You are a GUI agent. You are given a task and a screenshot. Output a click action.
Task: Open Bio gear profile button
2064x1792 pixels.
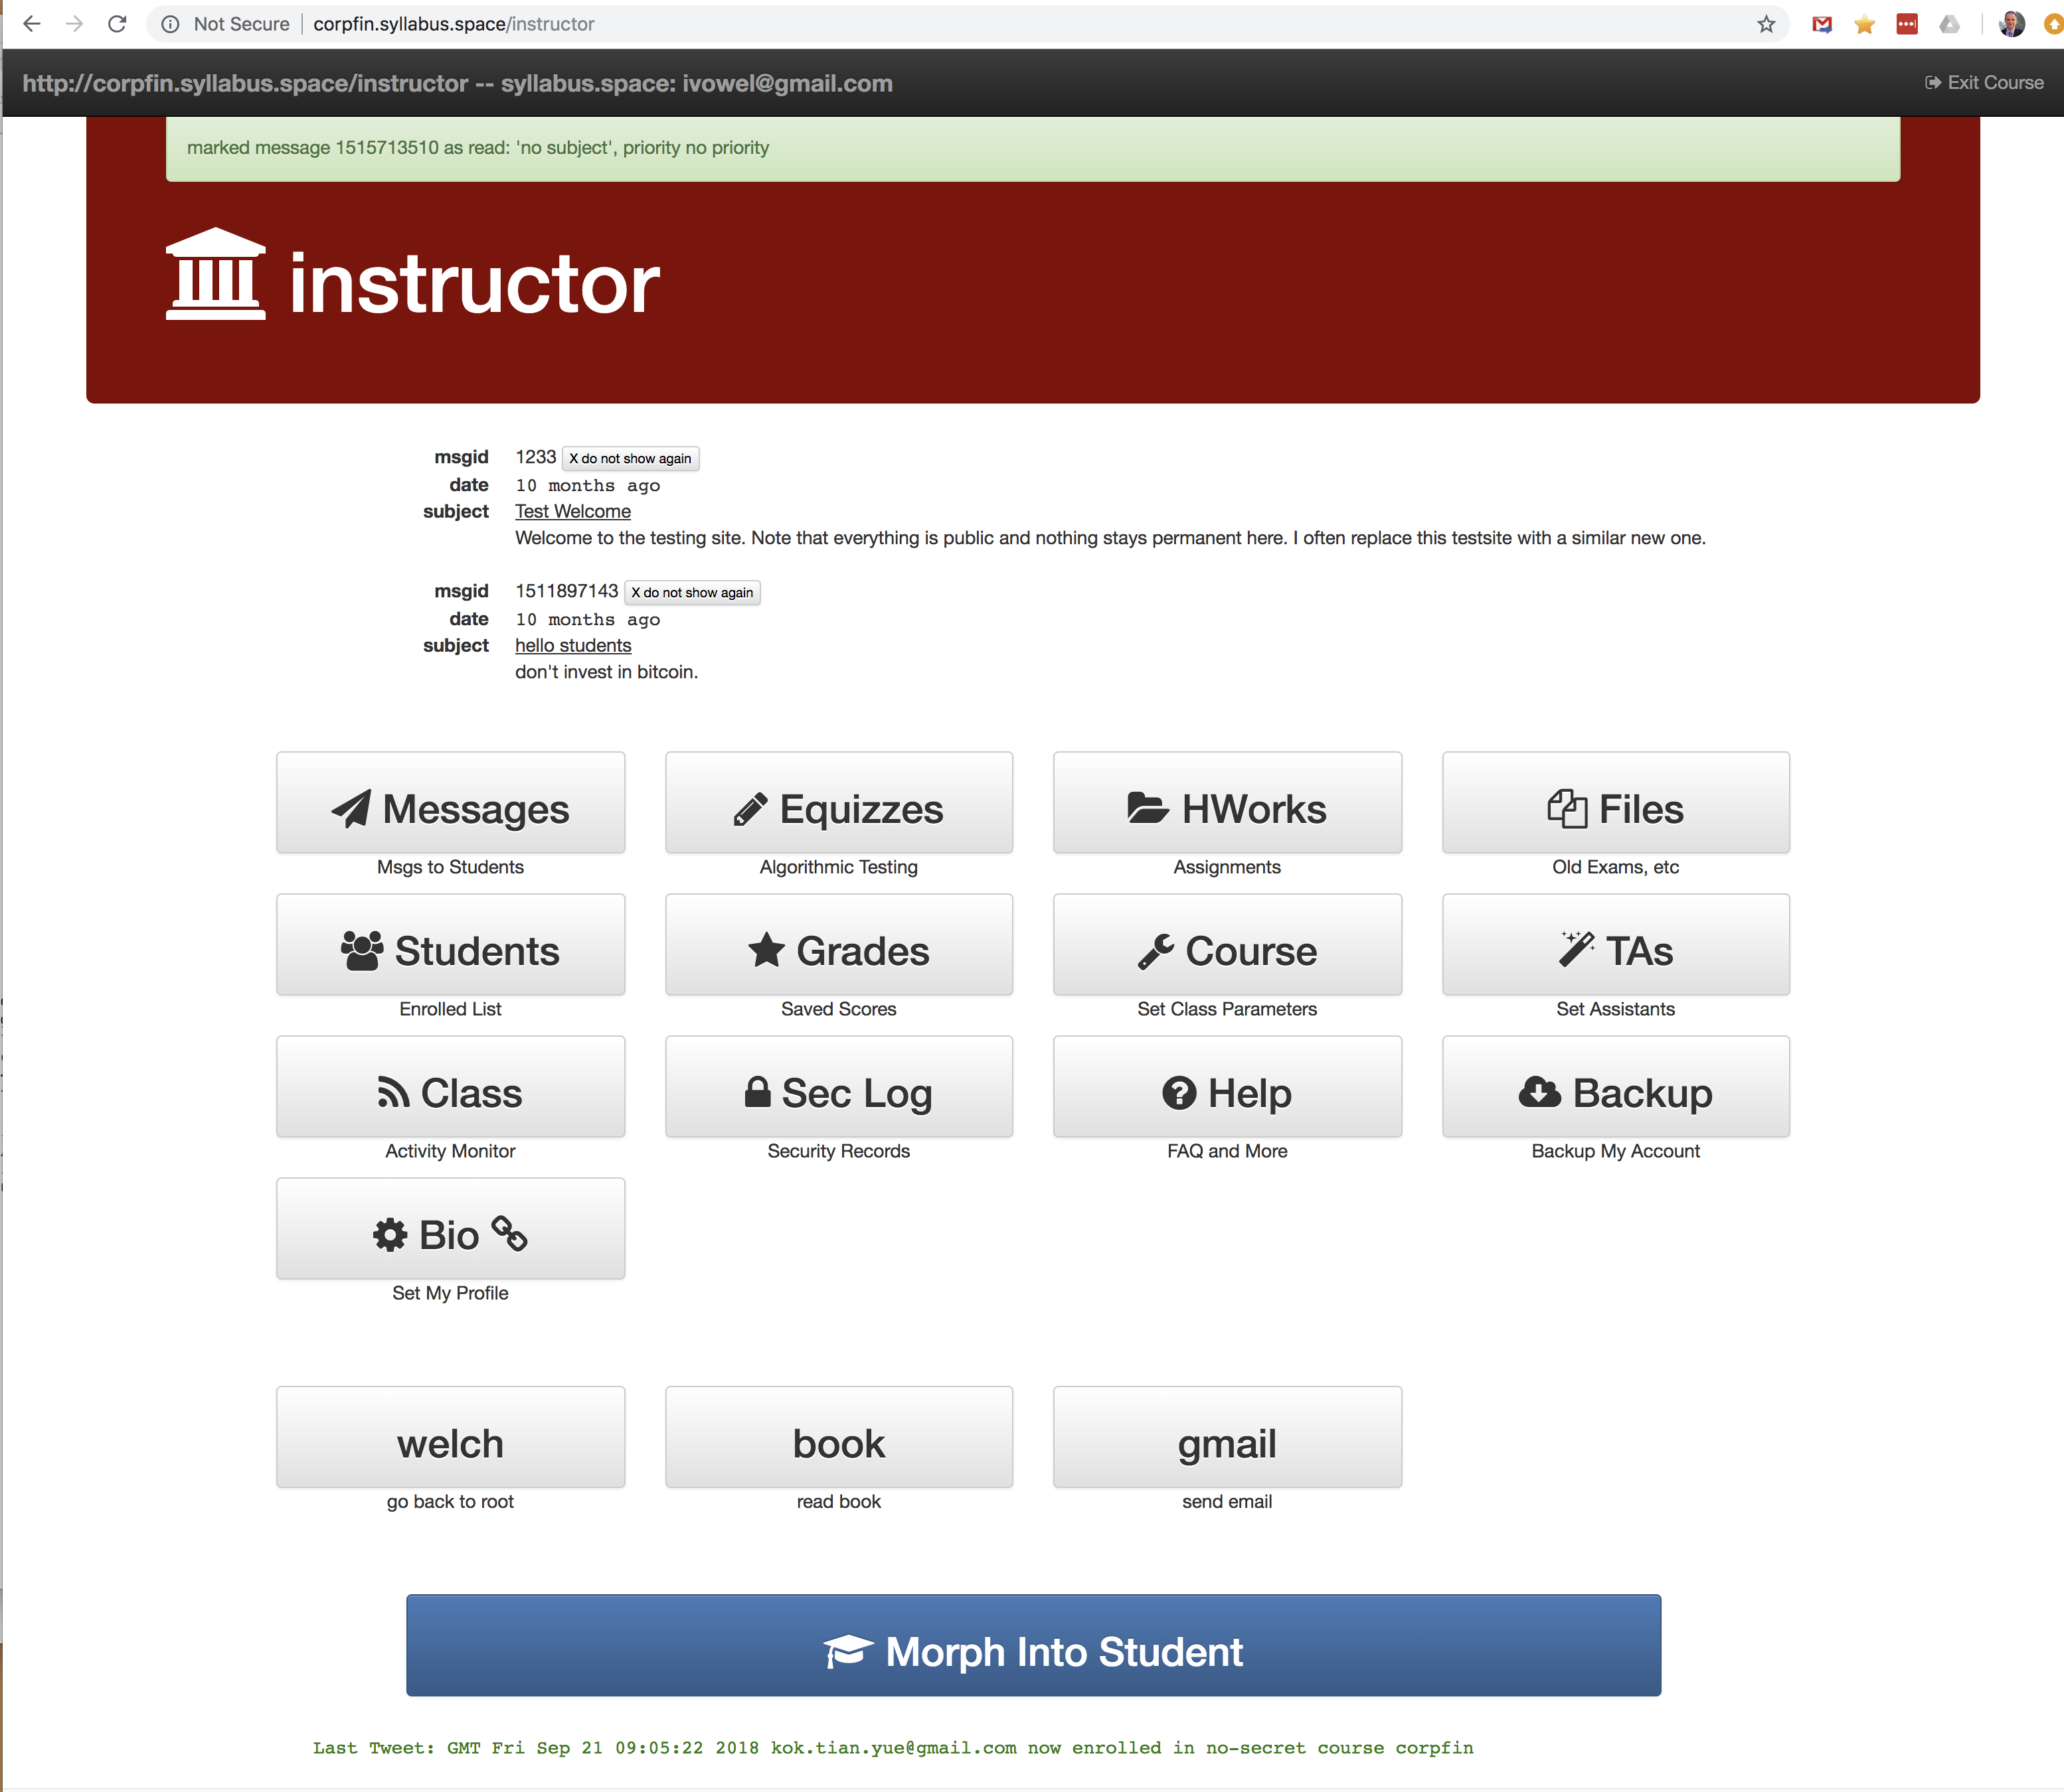(x=450, y=1230)
